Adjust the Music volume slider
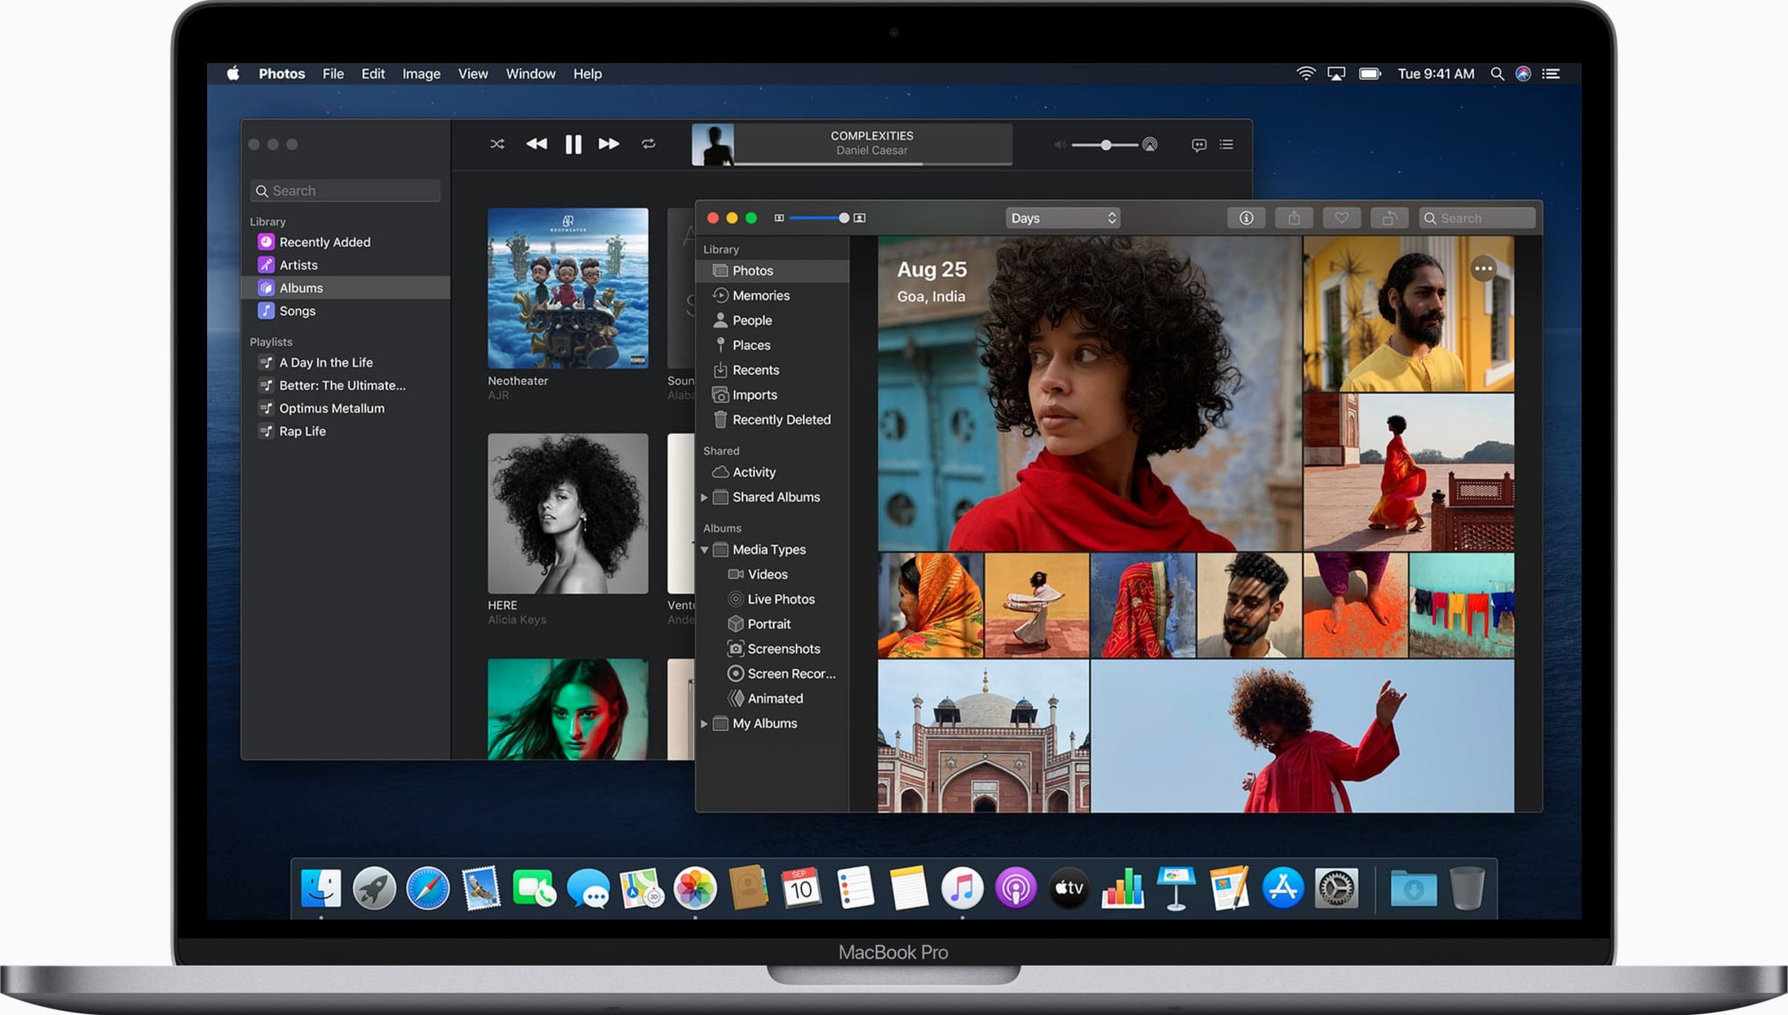1788x1015 pixels. tap(1106, 145)
